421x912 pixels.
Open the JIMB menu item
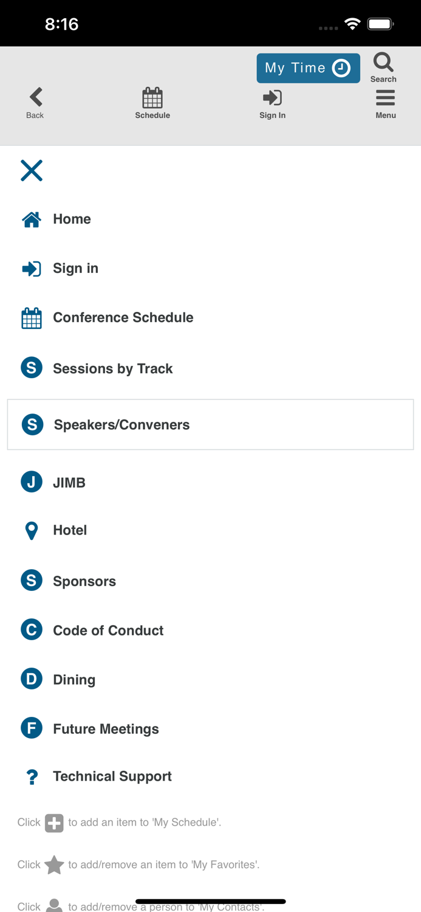click(69, 483)
